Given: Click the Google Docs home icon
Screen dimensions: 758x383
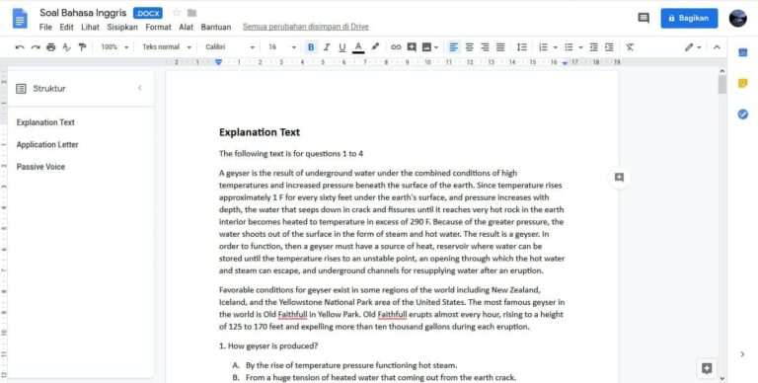Looking at the screenshot, I should pos(20,20).
